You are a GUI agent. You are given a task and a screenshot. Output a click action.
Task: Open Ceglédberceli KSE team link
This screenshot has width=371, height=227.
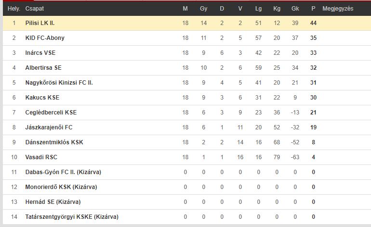[51, 112]
